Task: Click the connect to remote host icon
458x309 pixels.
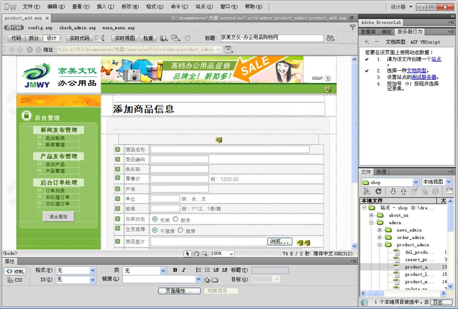Action: (x=367, y=191)
